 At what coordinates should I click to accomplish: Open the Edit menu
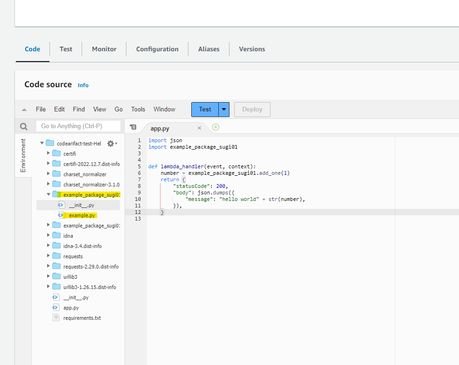point(59,110)
